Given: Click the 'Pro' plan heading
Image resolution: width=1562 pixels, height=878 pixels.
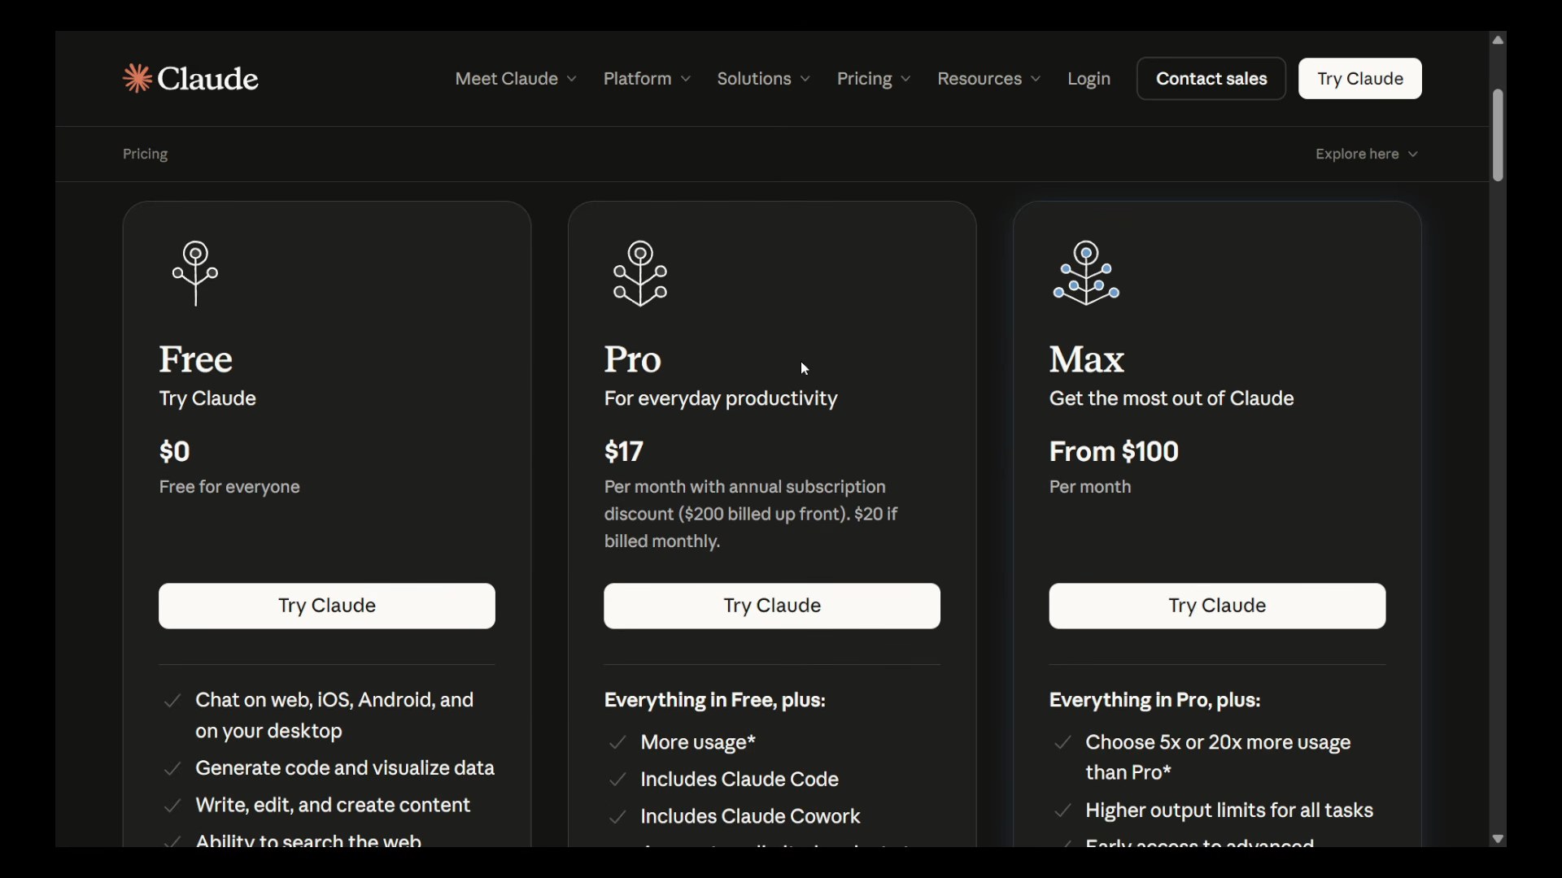Looking at the screenshot, I should 633,359.
